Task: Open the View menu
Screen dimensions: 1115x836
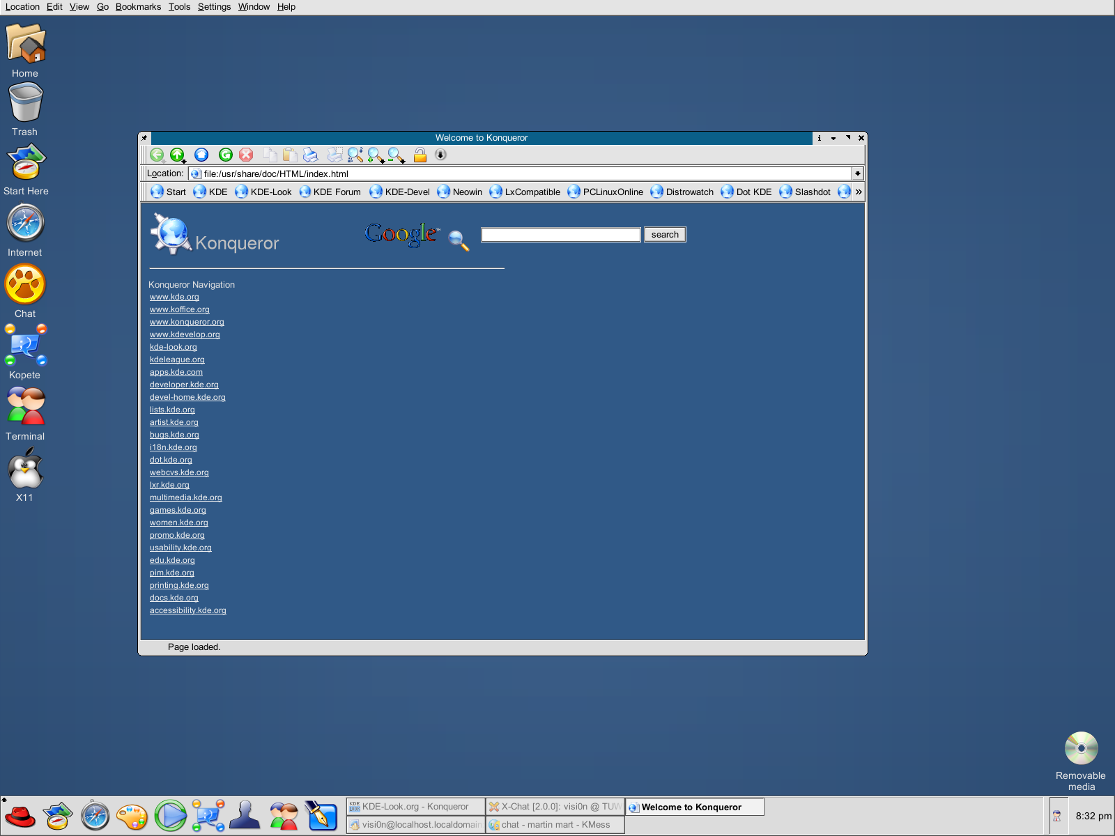Action: [79, 7]
